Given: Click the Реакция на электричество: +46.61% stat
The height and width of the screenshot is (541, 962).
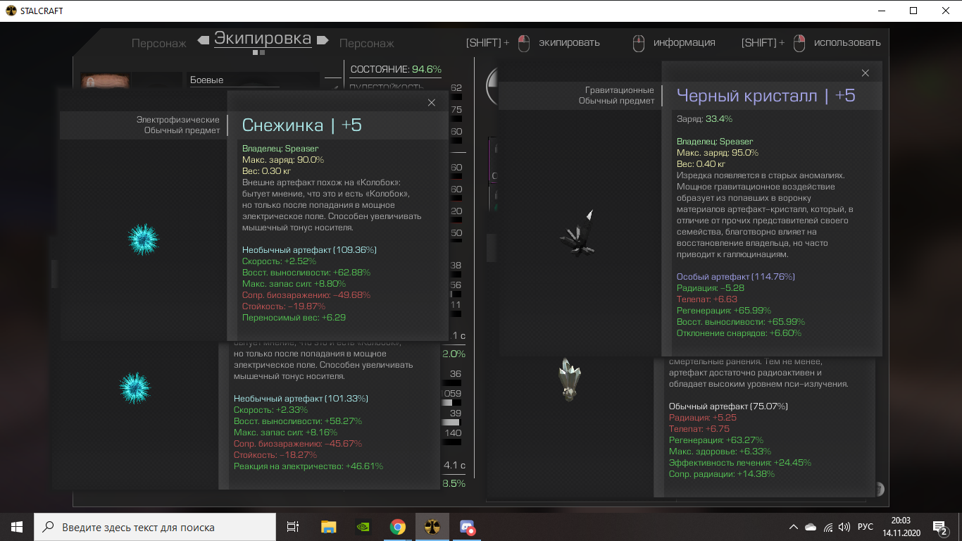Looking at the screenshot, I should pyautogui.click(x=308, y=466).
